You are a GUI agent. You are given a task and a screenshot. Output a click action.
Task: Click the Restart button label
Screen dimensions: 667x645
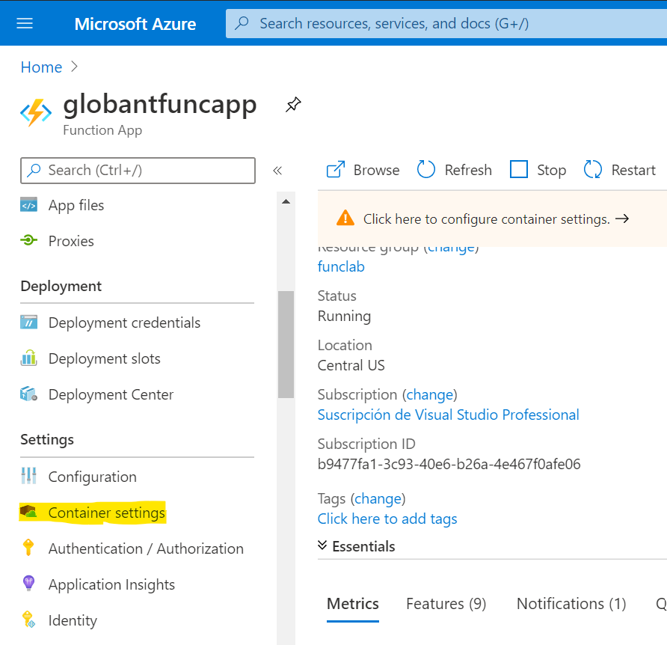click(x=633, y=170)
